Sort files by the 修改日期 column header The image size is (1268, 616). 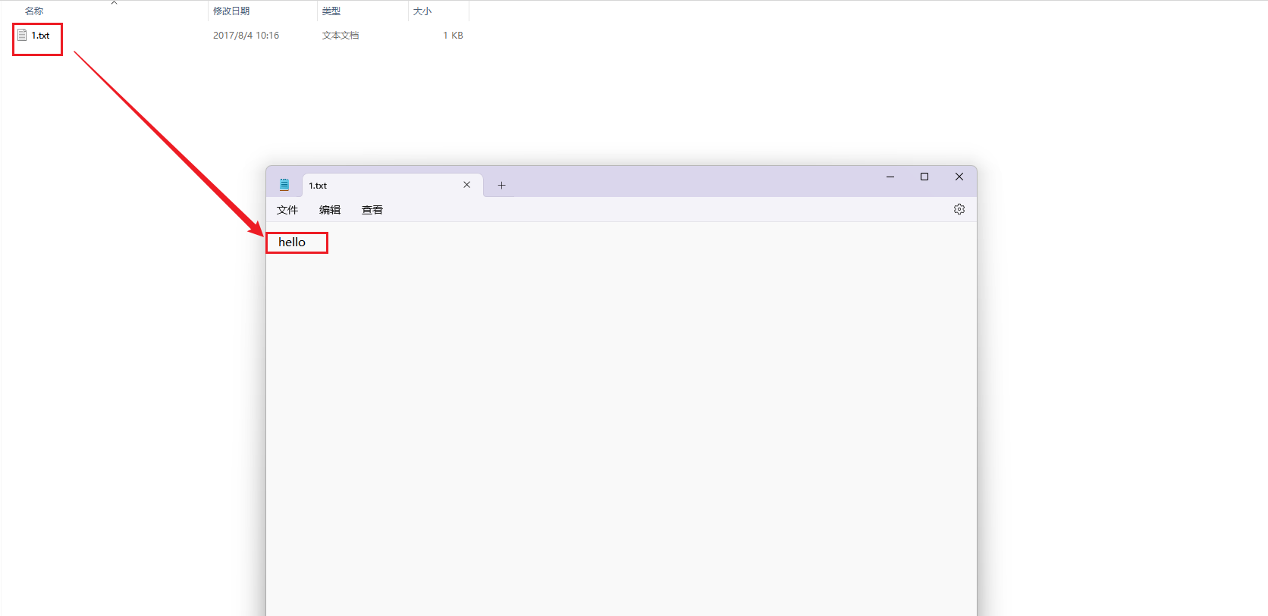[231, 11]
